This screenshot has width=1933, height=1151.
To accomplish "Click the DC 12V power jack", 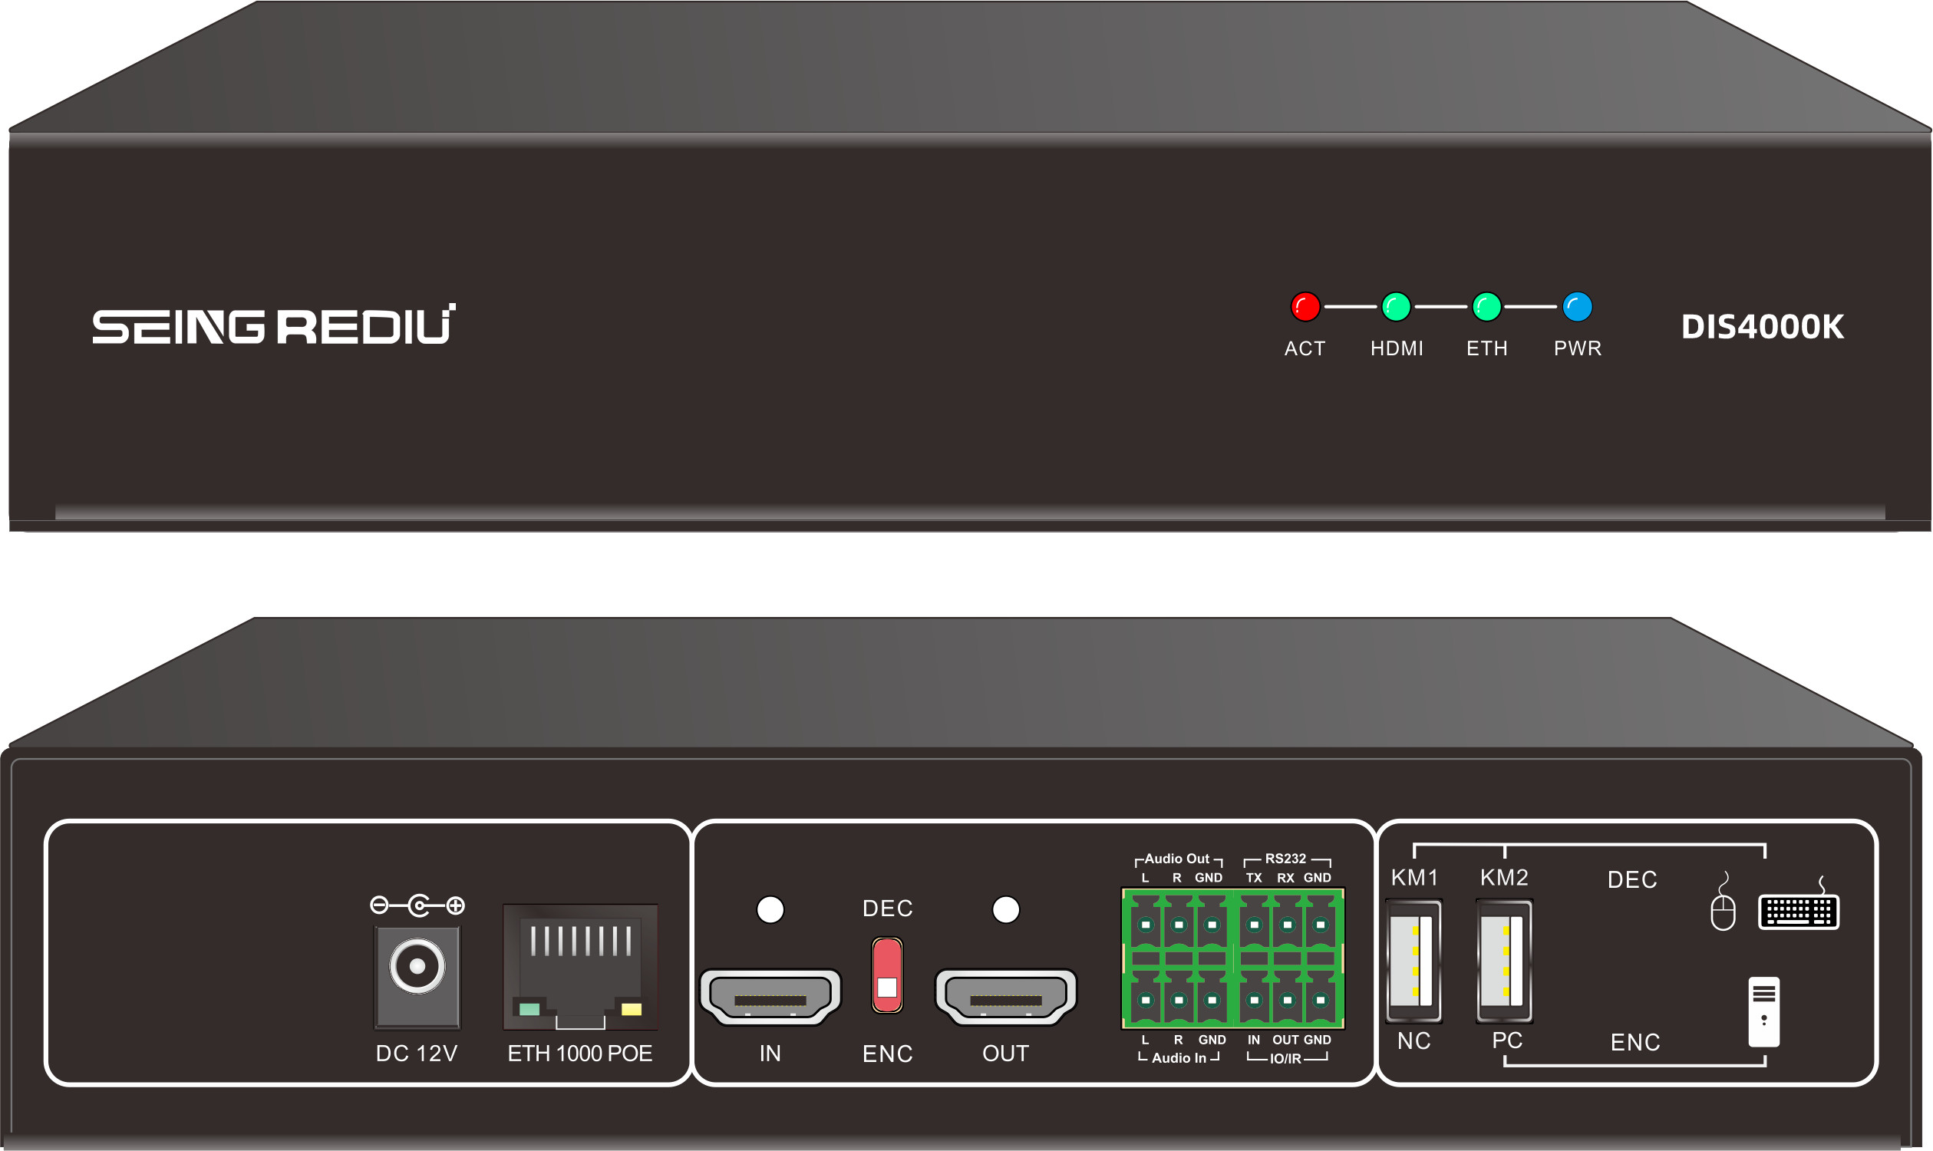I will click(417, 977).
